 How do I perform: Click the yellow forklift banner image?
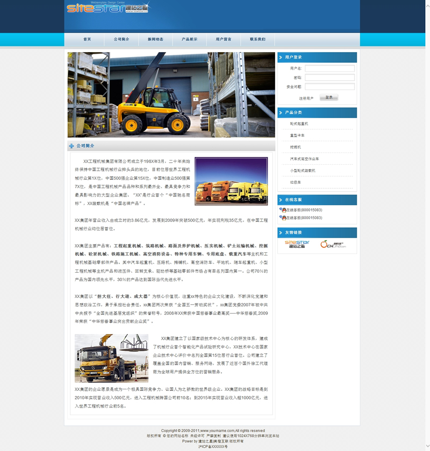pos(171,95)
